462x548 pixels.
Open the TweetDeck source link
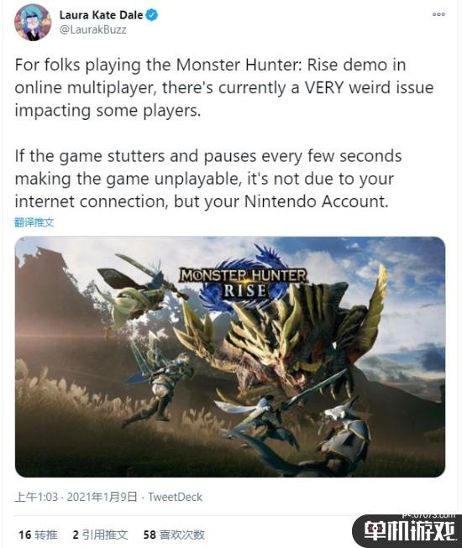tap(175, 497)
